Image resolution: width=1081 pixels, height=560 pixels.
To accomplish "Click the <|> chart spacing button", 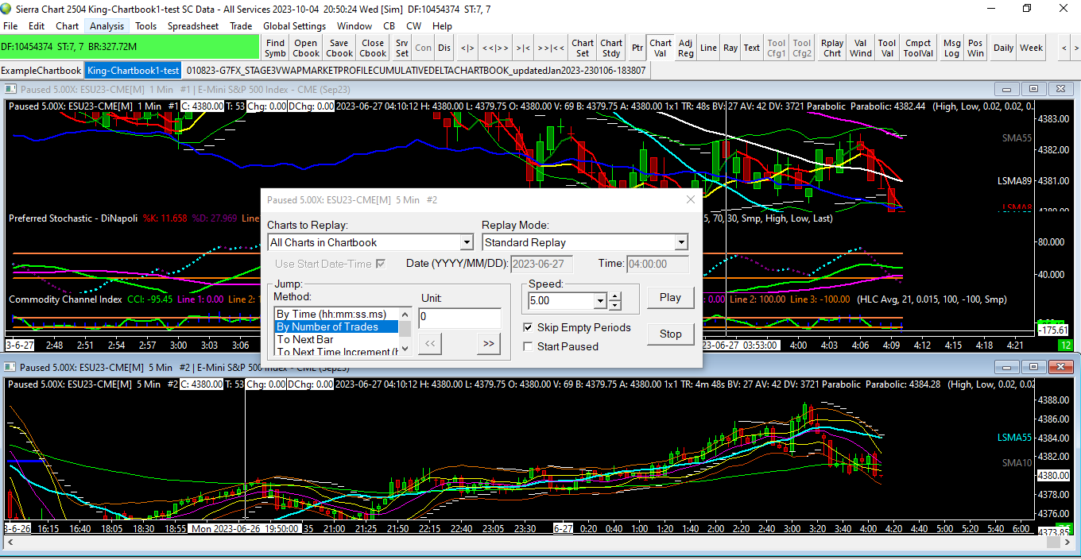I will click(467, 48).
